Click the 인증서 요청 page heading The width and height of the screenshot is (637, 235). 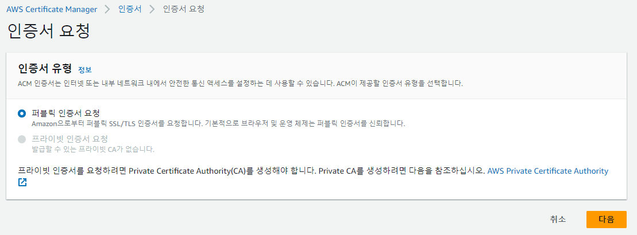48,32
